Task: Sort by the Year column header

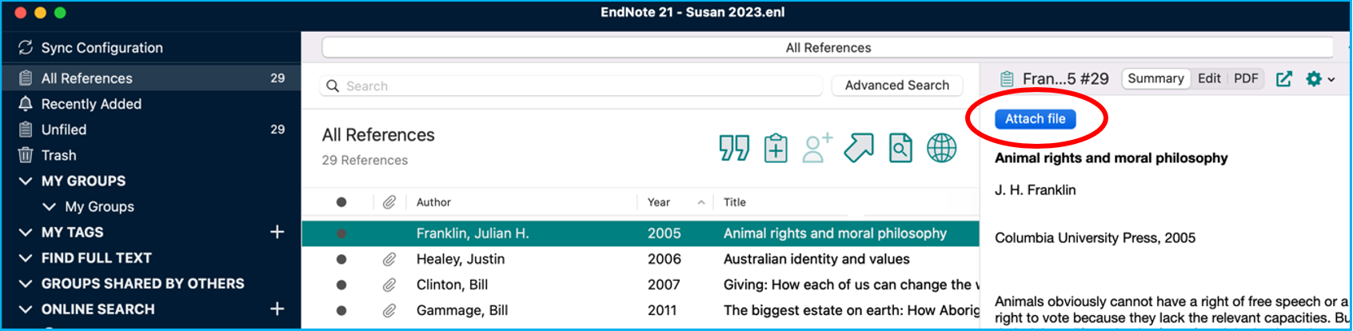Action: click(x=659, y=202)
